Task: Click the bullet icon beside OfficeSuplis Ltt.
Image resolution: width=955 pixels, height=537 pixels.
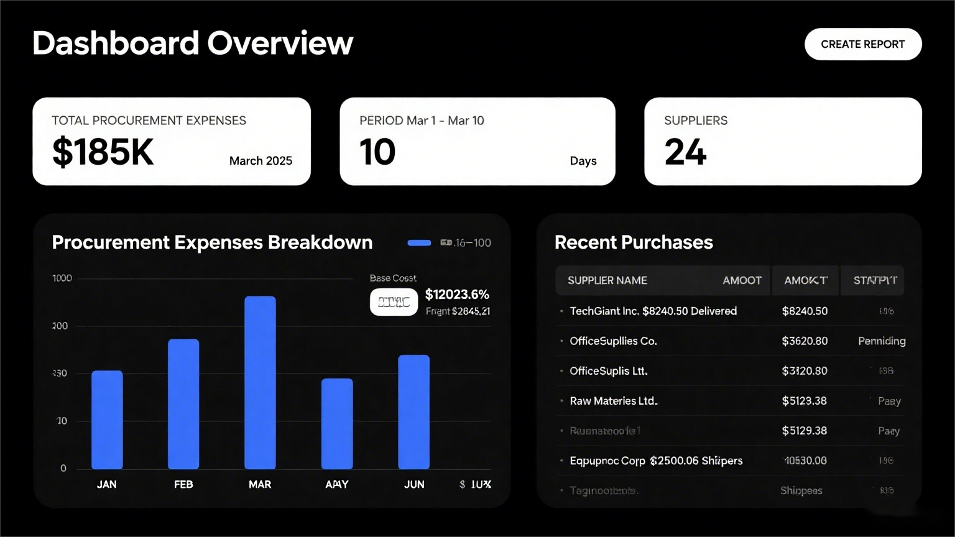Action: pyautogui.click(x=561, y=371)
